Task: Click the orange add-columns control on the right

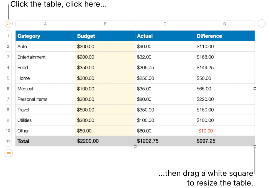Action: (x=261, y=24)
